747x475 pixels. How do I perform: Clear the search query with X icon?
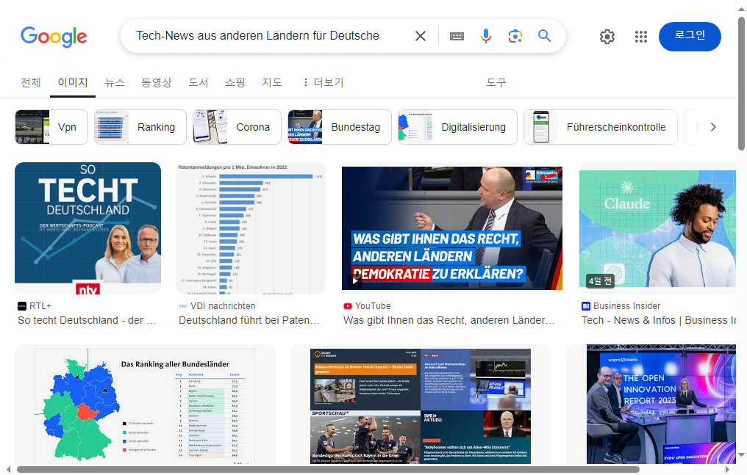[x=421, y=36]
